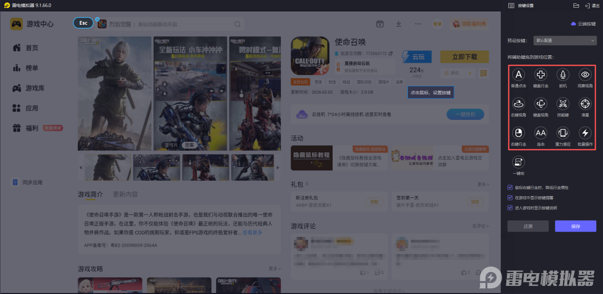Click the 立即下载 download button
This screenshot has width=603, height=294.
click(x=465, y=57)
